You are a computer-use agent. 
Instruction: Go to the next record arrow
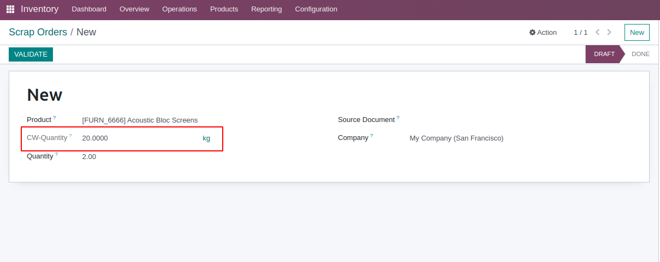click(609, 32)
